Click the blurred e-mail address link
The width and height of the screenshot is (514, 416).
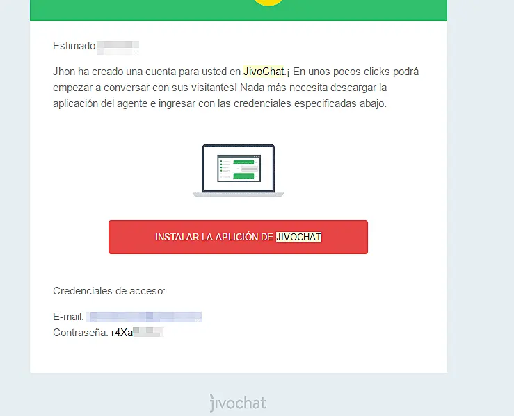click(146, 317)
